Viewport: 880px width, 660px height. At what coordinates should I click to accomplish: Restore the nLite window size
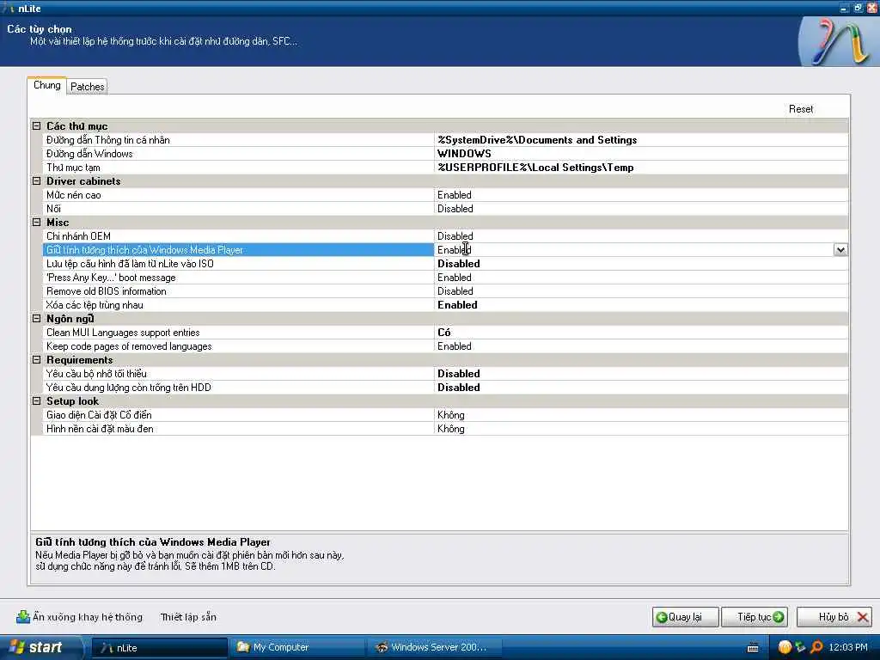click(x=858, y=8)
